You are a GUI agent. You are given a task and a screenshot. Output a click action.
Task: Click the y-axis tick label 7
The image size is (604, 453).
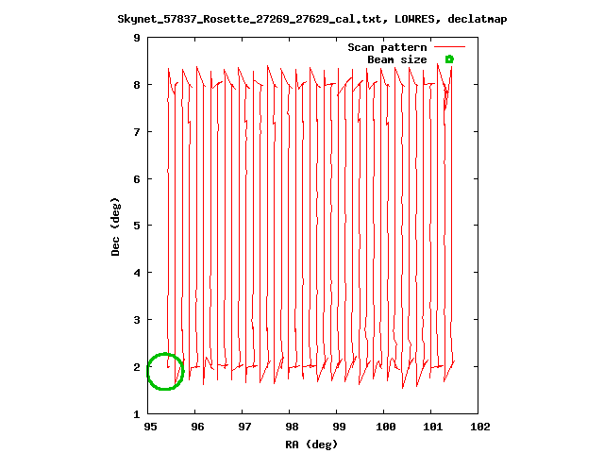click(x=137, y=132)
